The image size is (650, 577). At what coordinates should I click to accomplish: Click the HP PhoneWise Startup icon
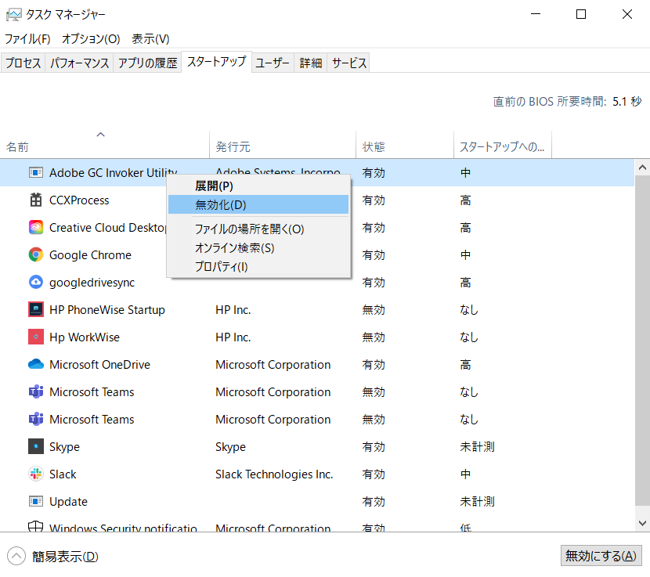(36, 309)
